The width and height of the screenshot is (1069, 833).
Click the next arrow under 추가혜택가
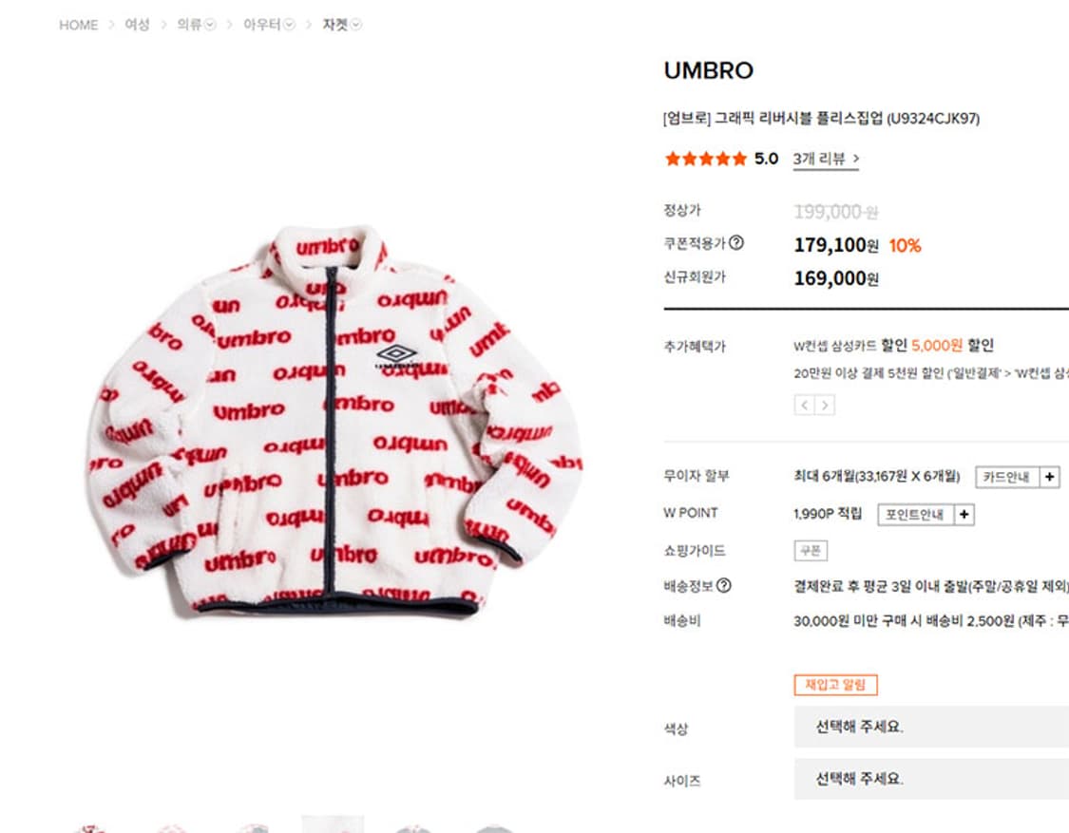click(x=825, y=406)
